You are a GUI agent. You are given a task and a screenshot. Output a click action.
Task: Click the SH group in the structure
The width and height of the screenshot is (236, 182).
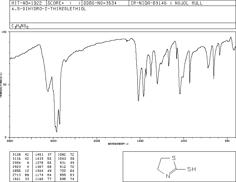point(191,169)
